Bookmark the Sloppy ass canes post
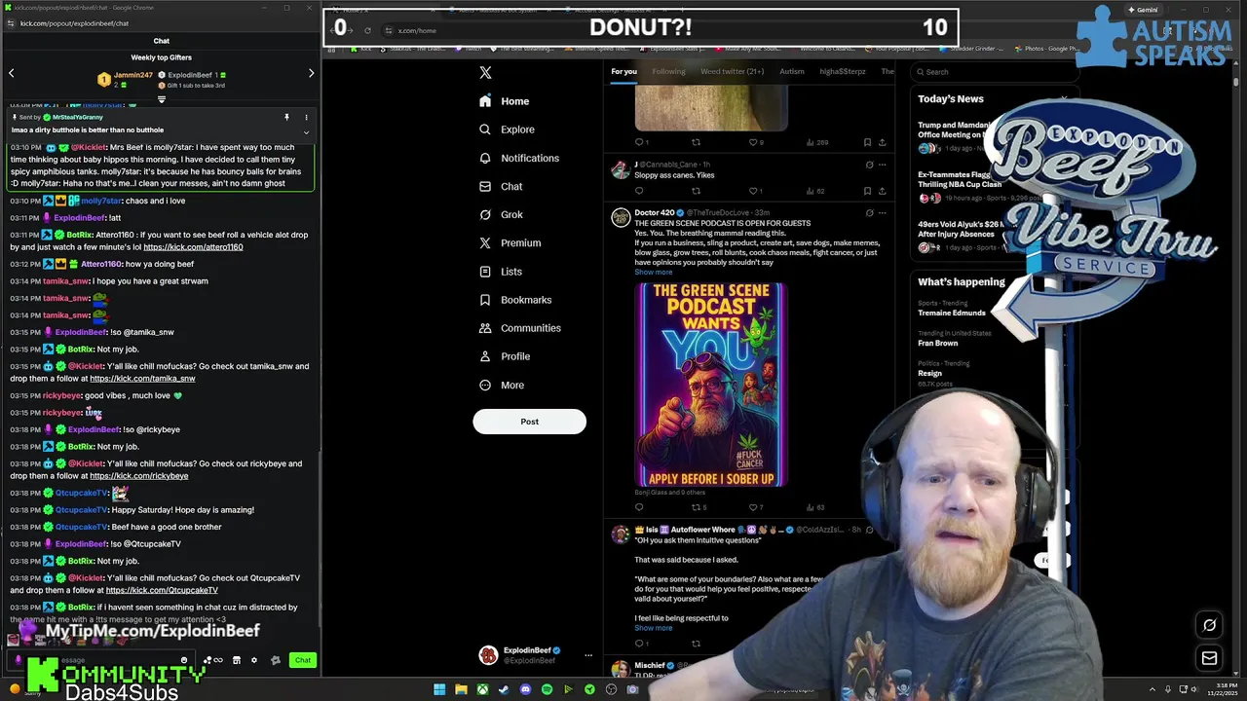Screen dimensions: 1247x701 (x=867, y=191)
